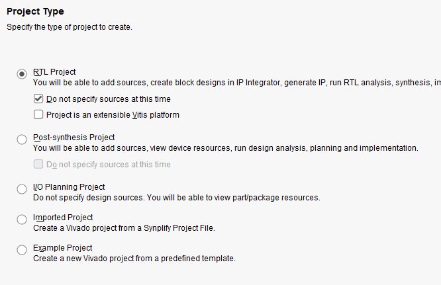Screen dimensions: 441x285
Task: Click the 'Imported Project' option label
Action: click(x=63, y=218)
